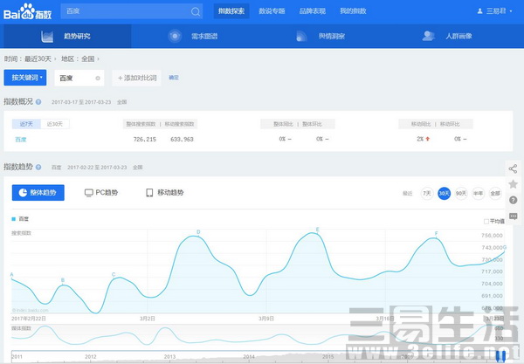524x364 pixels.
Task: Select the 7天 range option
Action: 427,194
